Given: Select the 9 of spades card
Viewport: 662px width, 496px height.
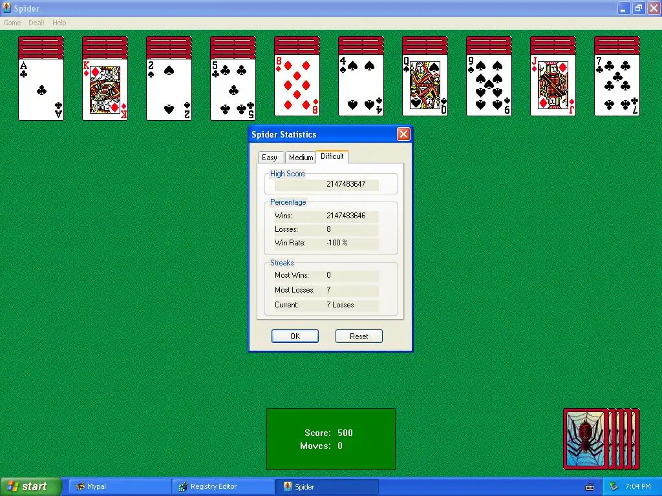Looking at the screenshot, I should click(489, 85).
